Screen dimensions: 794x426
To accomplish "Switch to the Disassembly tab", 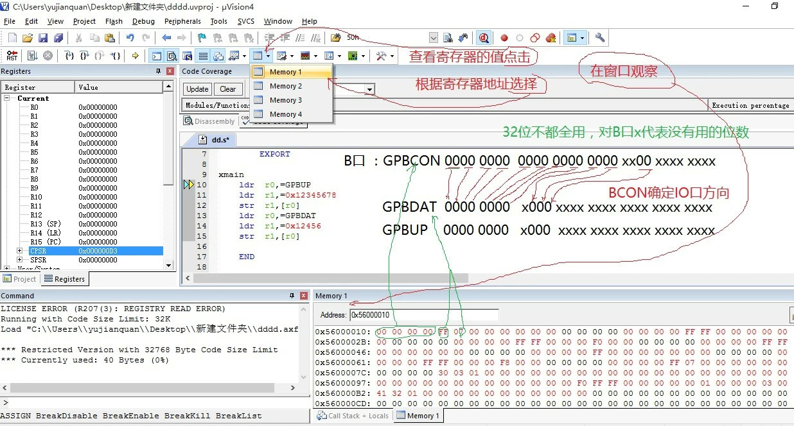I will pyautogui.click(x=209, y=121).
